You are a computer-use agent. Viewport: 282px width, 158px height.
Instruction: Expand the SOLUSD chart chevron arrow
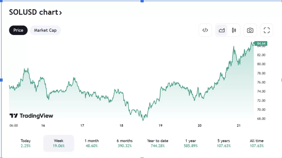pyautogui.click(x=60, y=12)
